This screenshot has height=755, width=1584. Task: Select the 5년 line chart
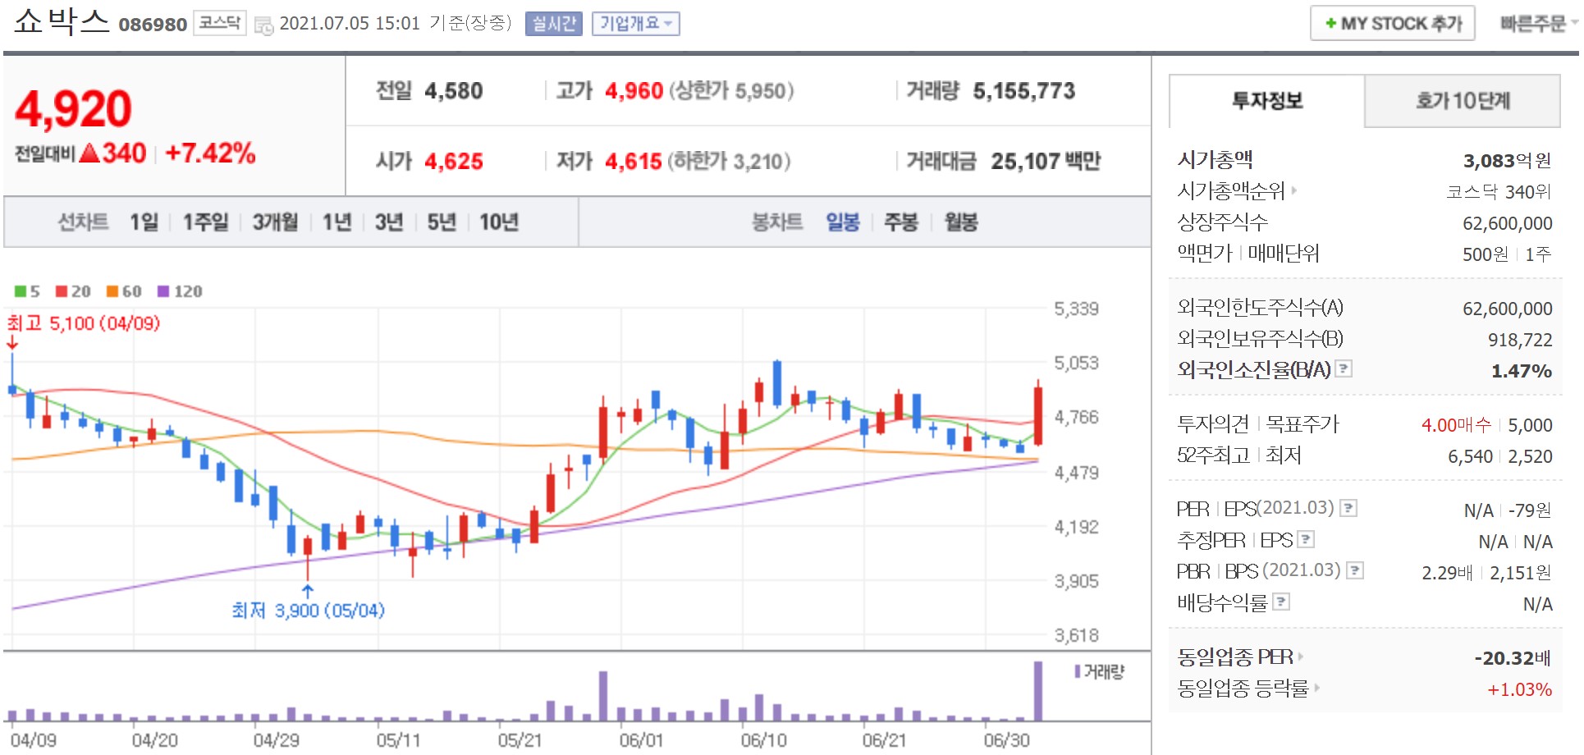pos(442,222)
